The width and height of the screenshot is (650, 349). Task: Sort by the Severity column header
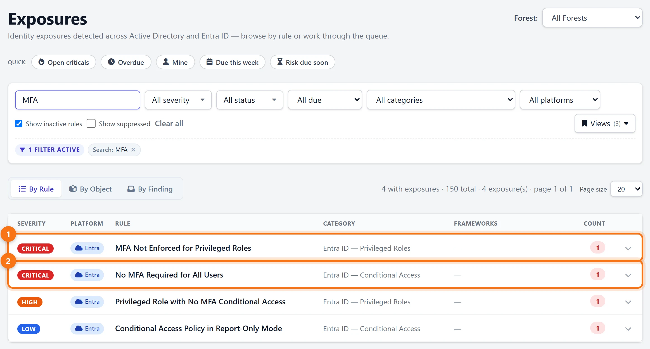[x=31, y=223]
